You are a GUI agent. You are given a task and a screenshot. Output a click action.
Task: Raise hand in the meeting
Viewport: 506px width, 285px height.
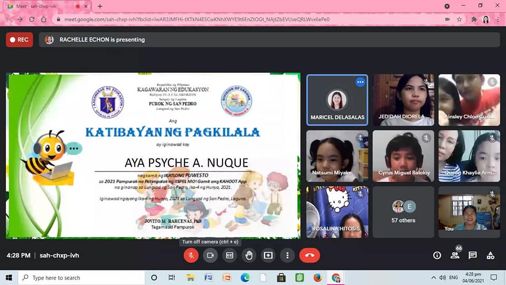click(249, 255)
